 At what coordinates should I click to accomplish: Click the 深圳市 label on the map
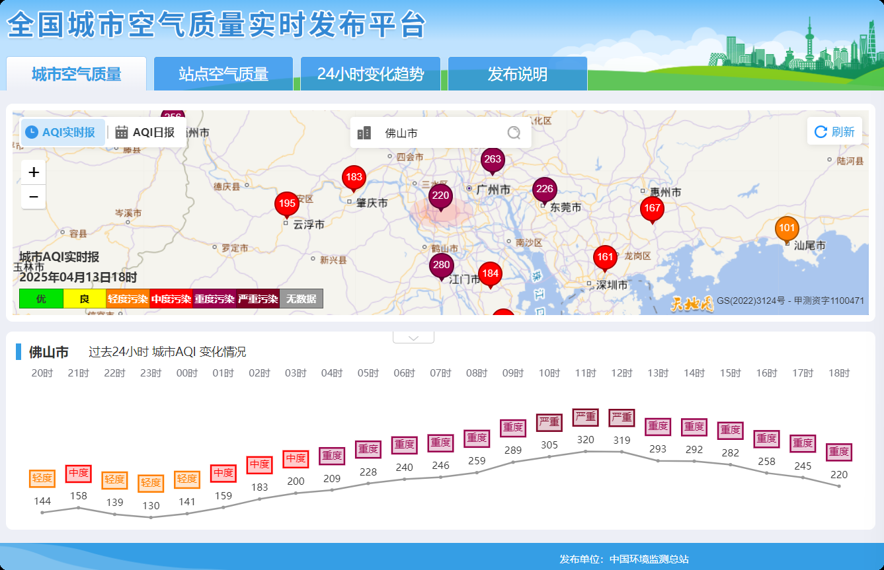click(610, 285)
